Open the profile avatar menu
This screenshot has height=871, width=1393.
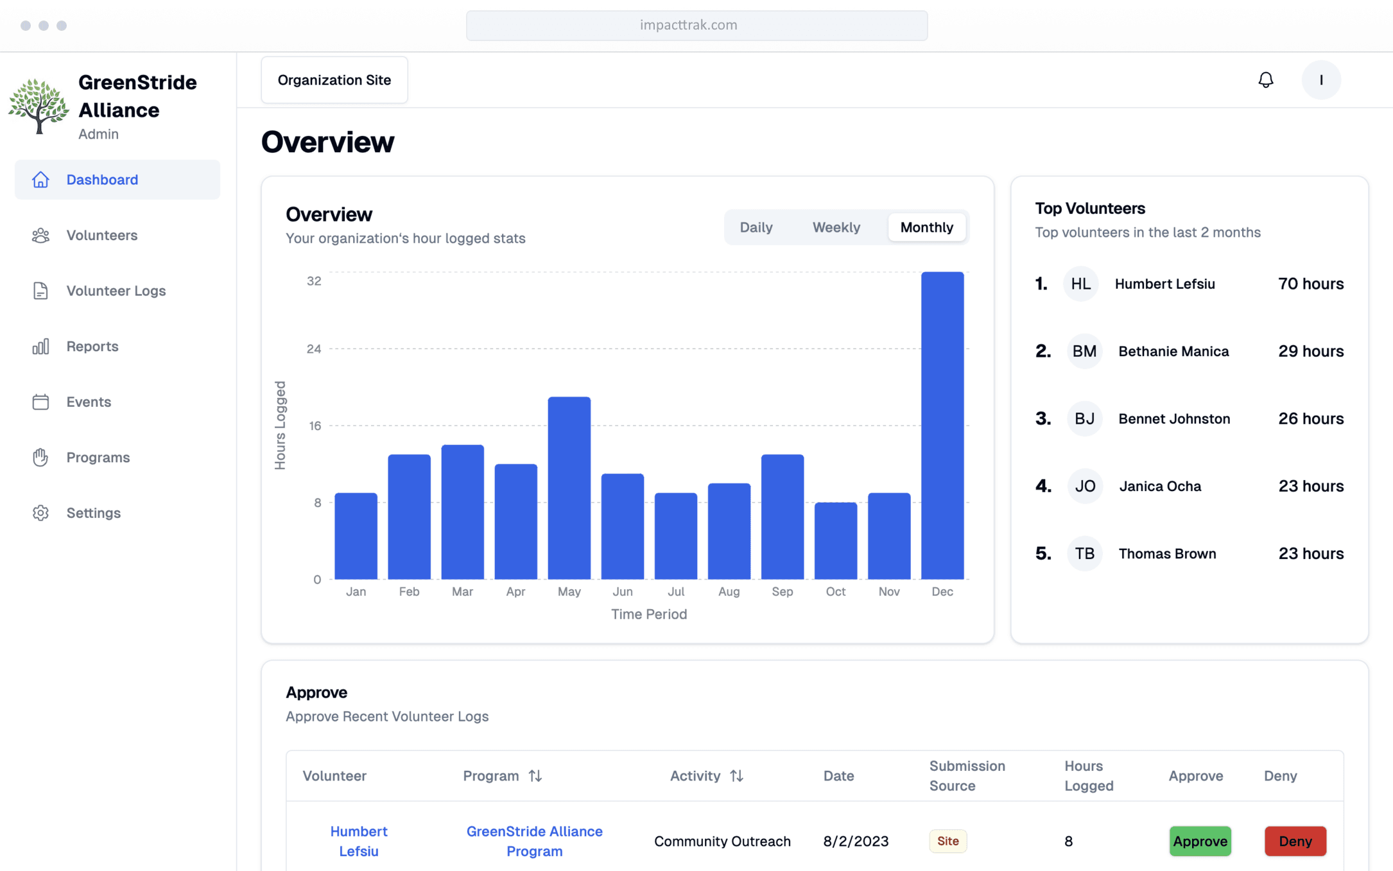coord(1320,80)
